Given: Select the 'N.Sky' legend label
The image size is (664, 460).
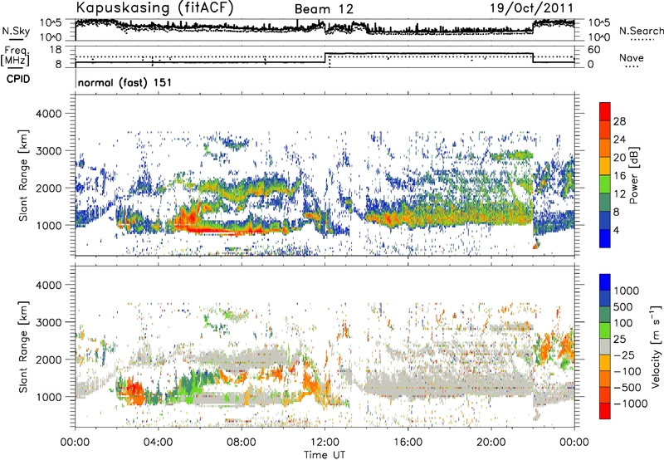Looking at the screenshot, I should point(16,31).
